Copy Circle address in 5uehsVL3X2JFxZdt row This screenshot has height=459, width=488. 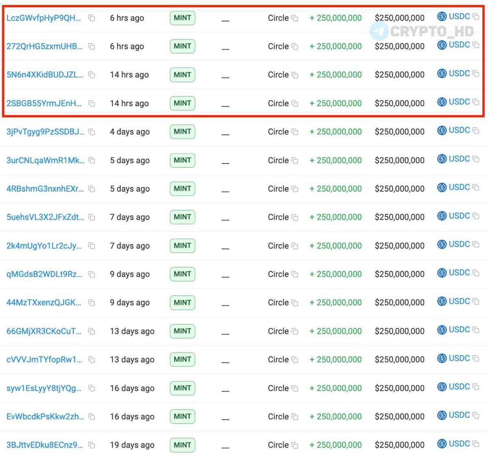tap(295, 218)
